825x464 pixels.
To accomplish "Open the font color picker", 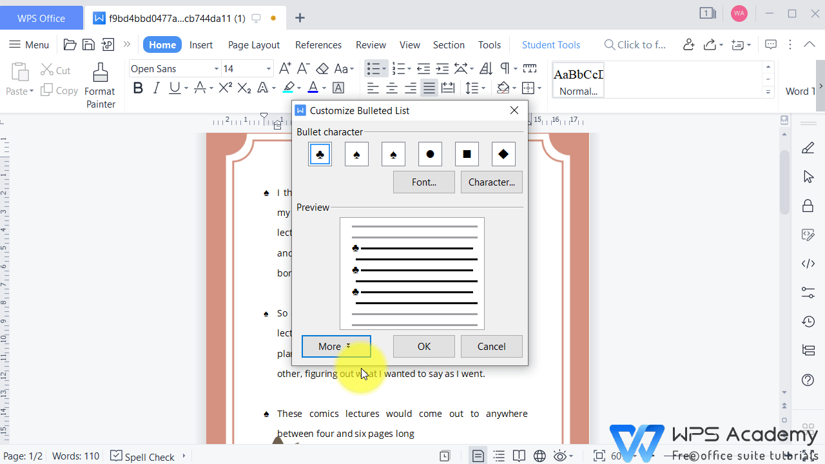I will 324,88.
